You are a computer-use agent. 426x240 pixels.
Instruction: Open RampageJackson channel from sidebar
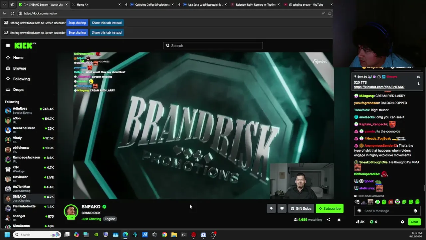(29, 159)
